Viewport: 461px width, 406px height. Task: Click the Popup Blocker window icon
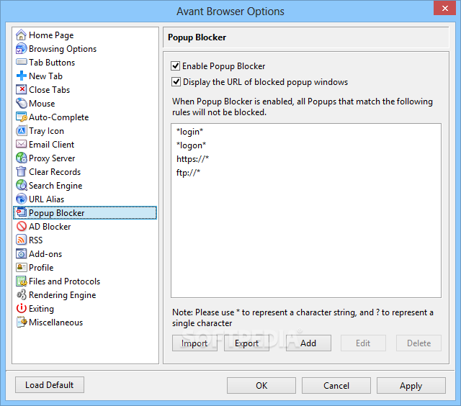21,212
